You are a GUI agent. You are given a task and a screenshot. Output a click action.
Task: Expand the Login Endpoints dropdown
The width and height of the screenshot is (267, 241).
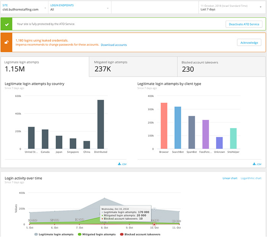[x=80, y=7]
